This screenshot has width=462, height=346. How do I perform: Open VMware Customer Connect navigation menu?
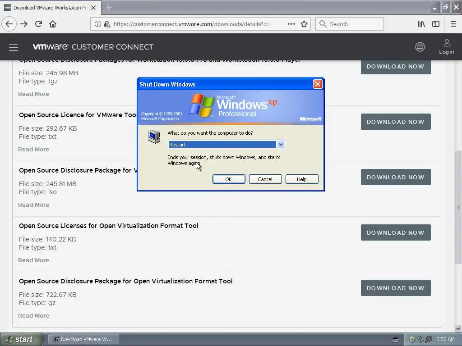[x=14, y=47]
